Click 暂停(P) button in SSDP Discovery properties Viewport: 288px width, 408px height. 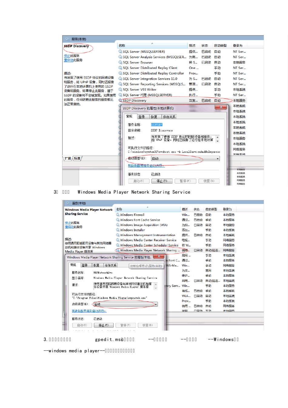click(x=185, y=181)
